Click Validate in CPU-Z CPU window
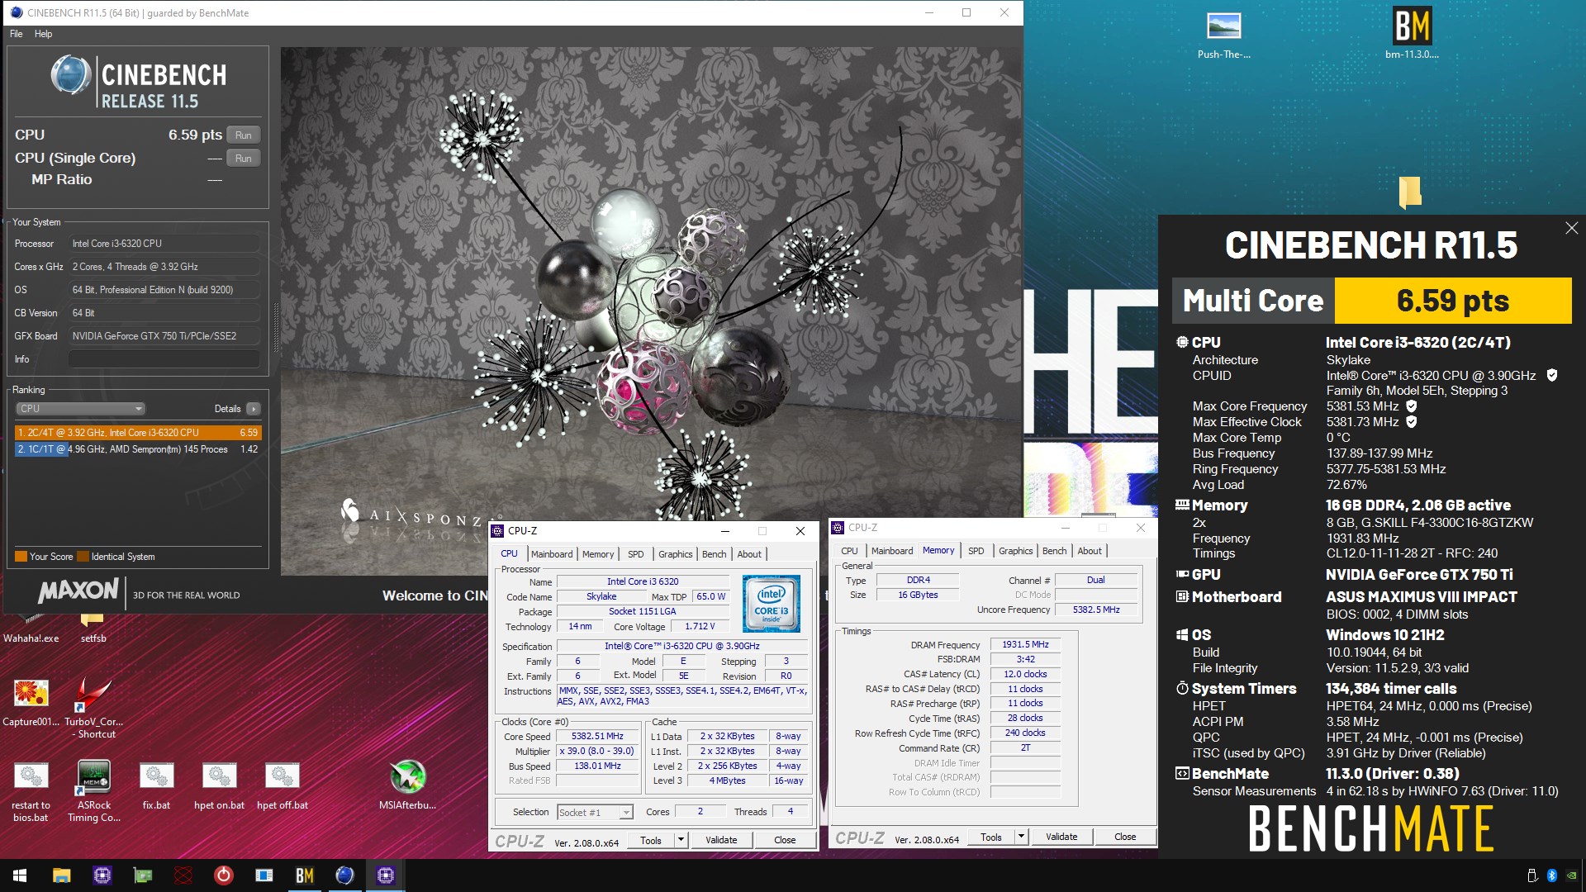Image resolution: width=1586 pixels, height=892 pixels. click(x=721, y=840)
